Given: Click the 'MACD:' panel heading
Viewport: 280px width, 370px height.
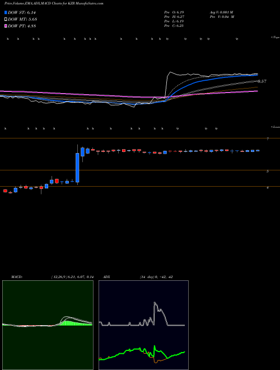Looking at the screenshot, I should point(17,277).
